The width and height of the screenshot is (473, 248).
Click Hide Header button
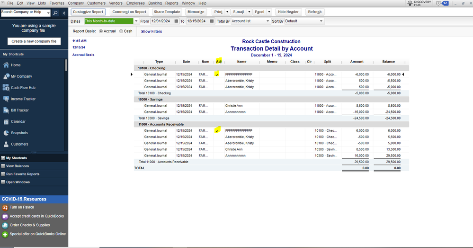pos(288,12)
